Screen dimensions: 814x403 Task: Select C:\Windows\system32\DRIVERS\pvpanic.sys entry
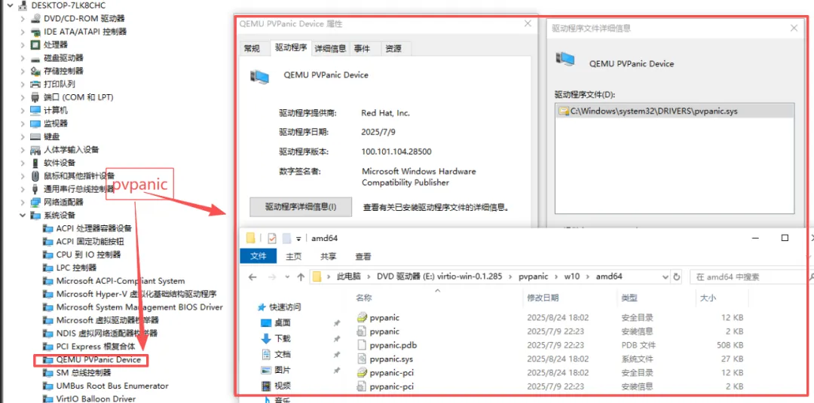tap(675, 111)
